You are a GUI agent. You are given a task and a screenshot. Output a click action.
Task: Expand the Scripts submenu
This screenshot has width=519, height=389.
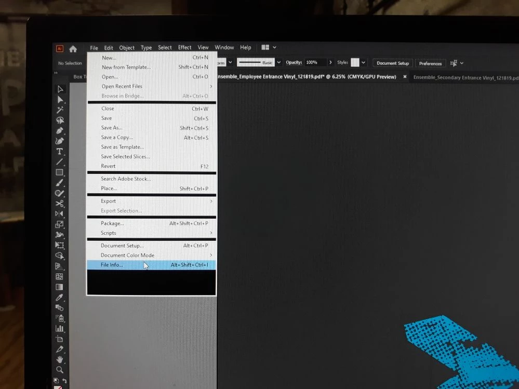coord(211,233)
